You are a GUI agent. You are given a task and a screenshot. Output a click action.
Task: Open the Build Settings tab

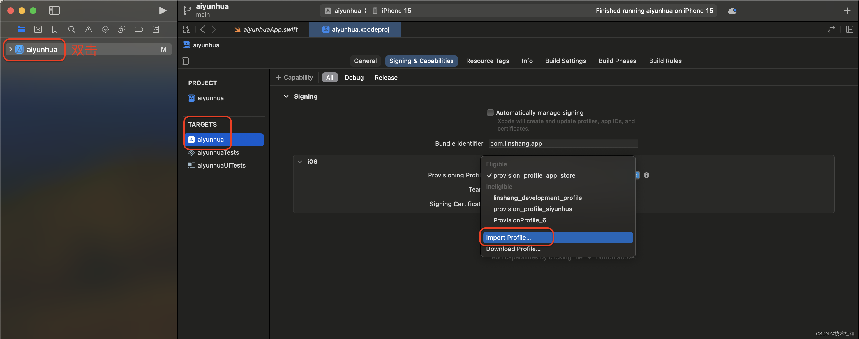point(565,61)
